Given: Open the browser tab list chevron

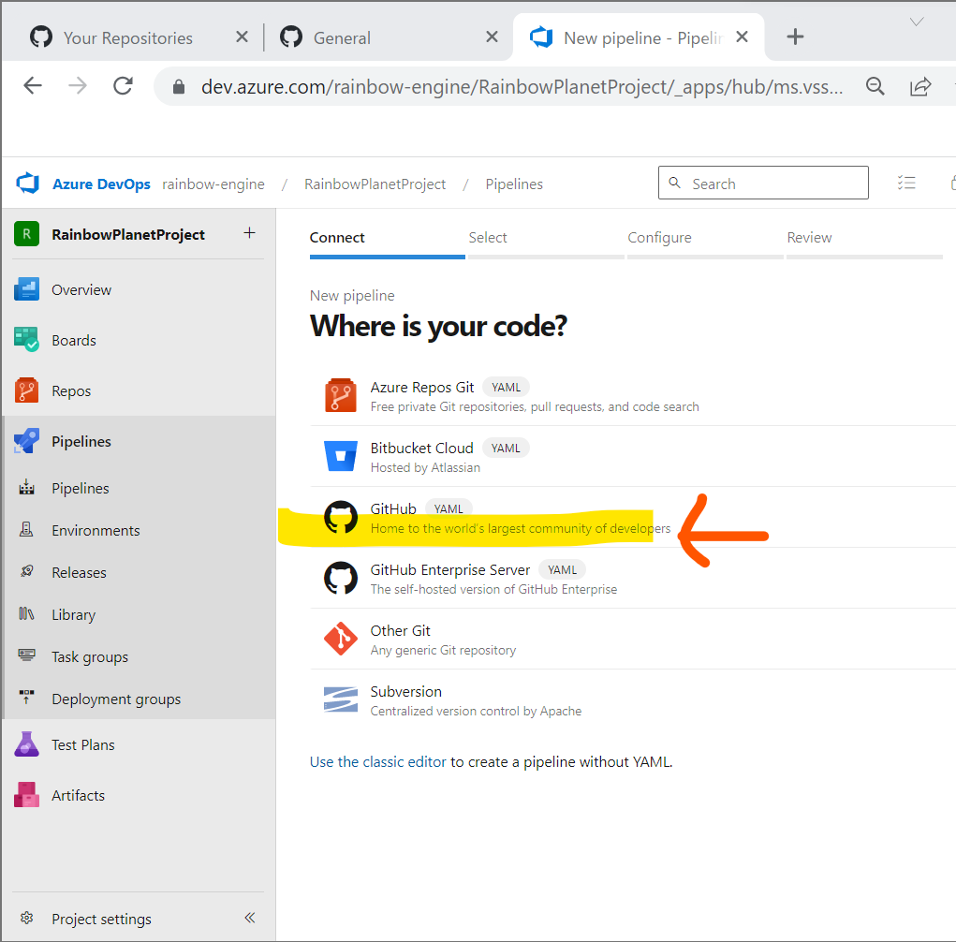Looking at the screenshot, I should tap(917, 22).
